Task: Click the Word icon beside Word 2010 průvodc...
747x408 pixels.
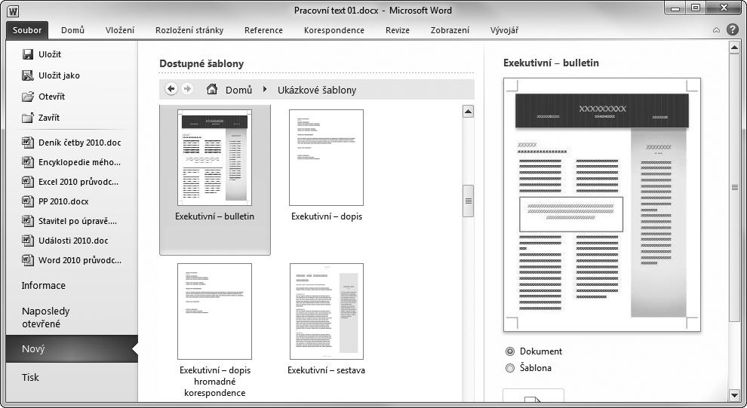Action: tap(28, 259)
